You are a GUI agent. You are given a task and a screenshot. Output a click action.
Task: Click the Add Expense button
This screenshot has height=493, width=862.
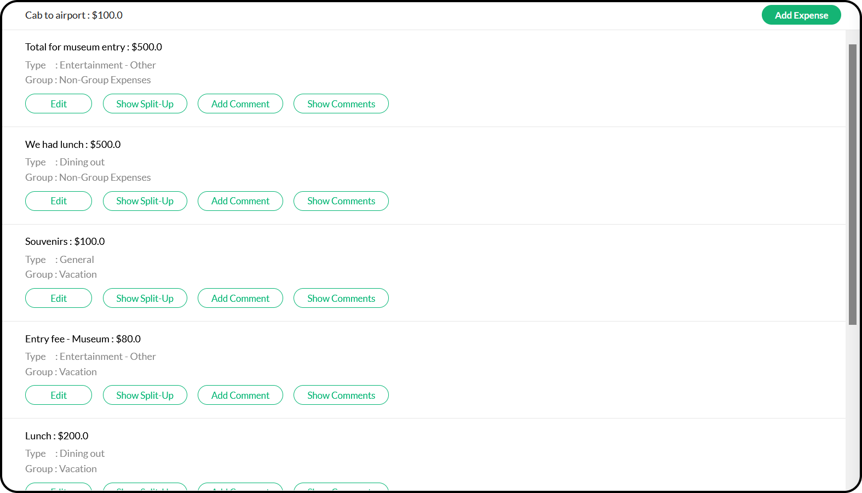click(x=801, y=15)
